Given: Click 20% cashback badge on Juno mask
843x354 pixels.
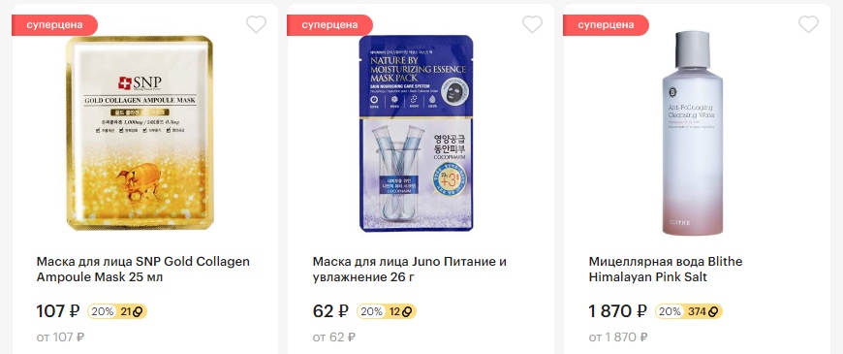Looking at the screenshot, I should [371, 311].
